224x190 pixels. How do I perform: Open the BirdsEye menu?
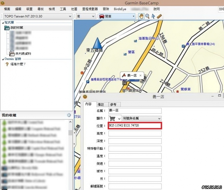120,9
